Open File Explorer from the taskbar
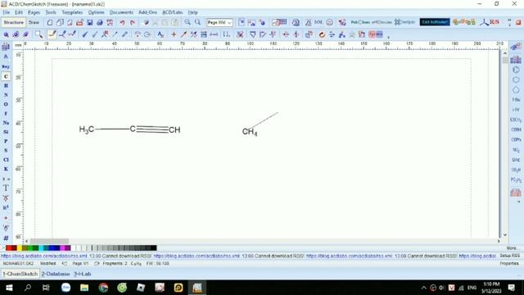 (x=84, y=288)
